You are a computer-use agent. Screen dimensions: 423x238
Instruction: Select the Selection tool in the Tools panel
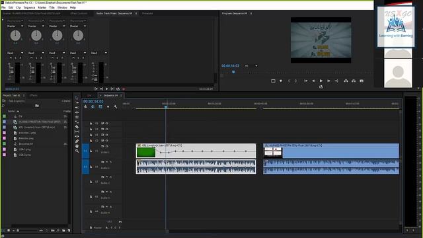point(77,98)
